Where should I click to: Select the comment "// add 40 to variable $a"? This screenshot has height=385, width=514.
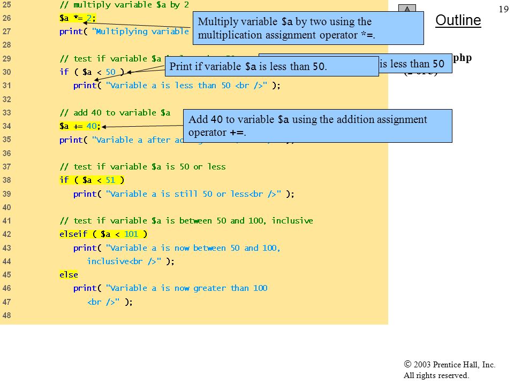115,113
